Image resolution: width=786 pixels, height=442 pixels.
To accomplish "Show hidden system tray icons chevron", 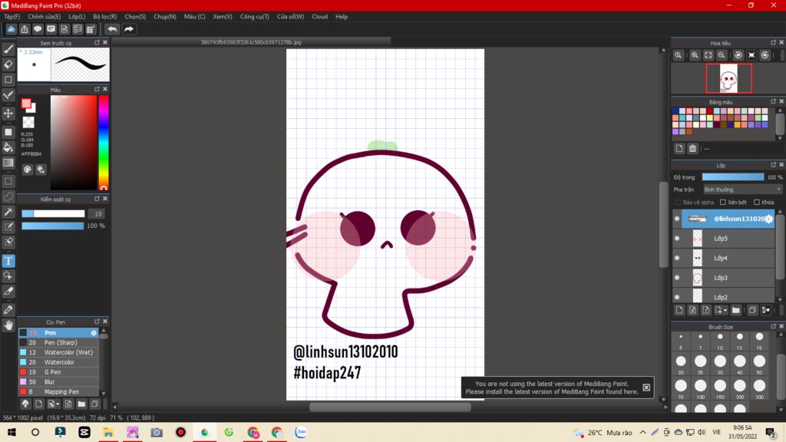I will [x=642, y=433].
